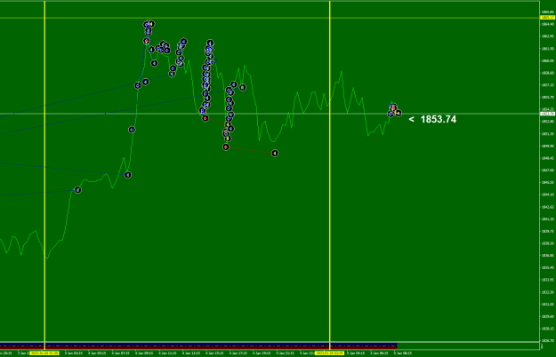The image size is (556, 357).
Task: Click the blue and red indicator strip below the chart
Action: click(198, 346)
